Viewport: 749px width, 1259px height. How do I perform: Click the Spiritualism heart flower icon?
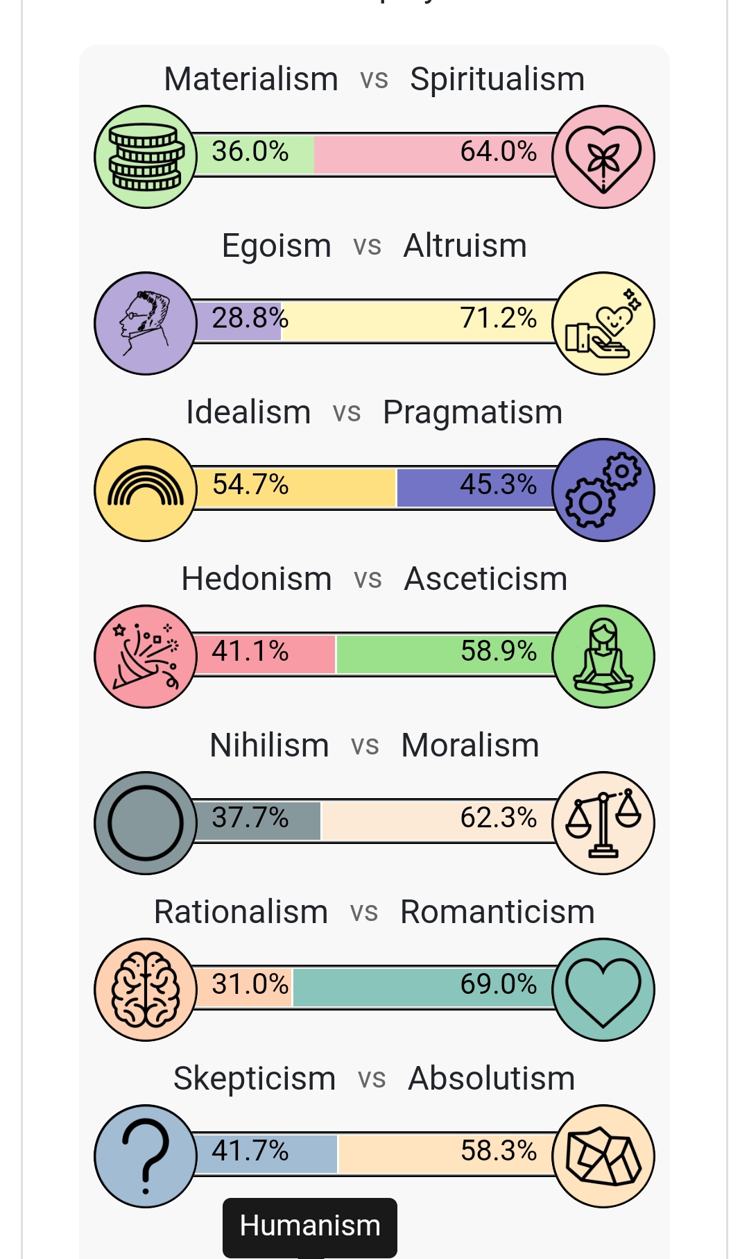pos(603,157)
